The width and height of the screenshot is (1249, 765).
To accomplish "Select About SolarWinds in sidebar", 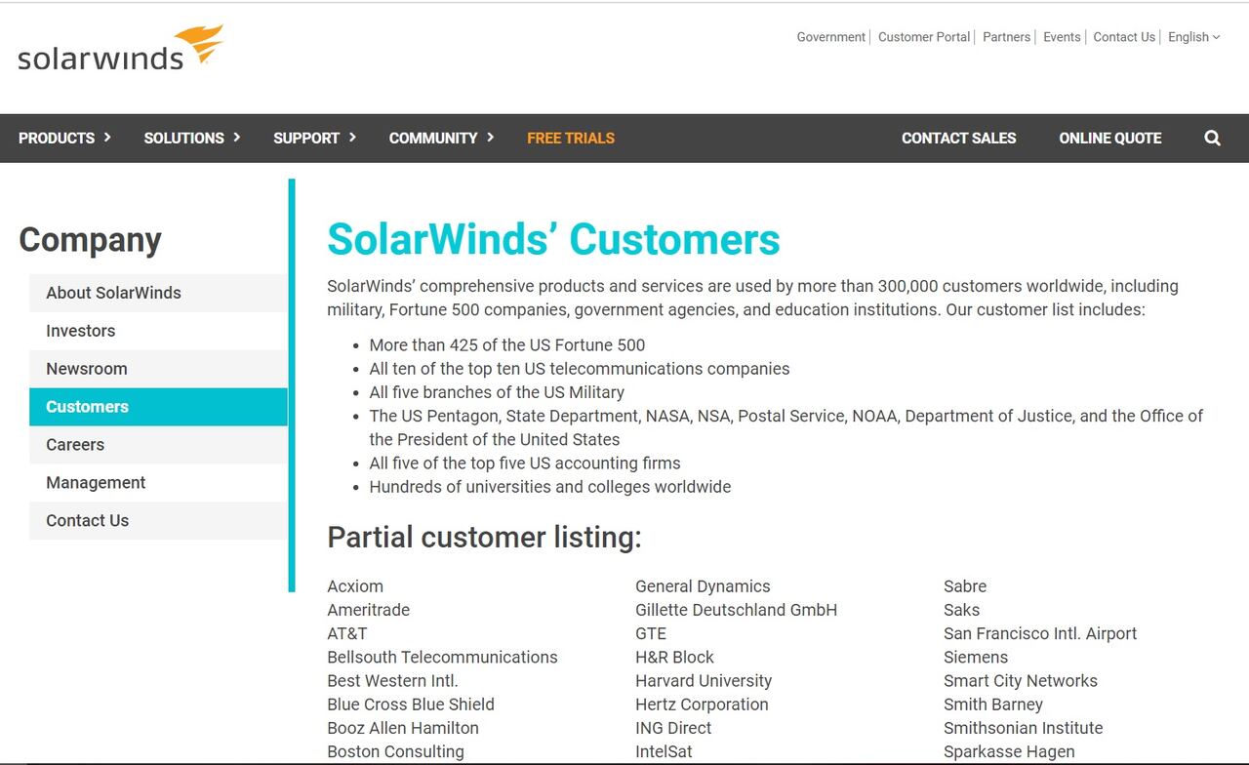I will (113, 293).
